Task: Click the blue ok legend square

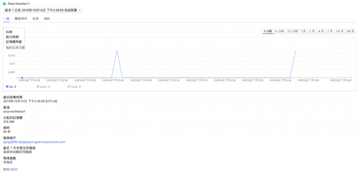Action: point(7,87)
